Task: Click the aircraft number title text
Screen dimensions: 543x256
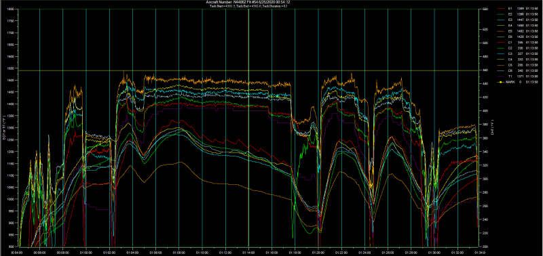Action: 248,2
